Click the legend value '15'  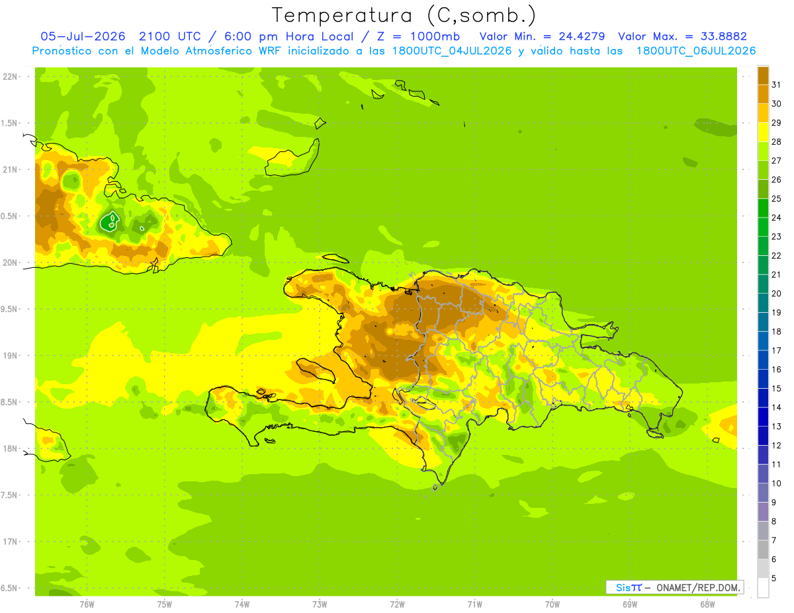pyautogui.click(x=776, y=388)
